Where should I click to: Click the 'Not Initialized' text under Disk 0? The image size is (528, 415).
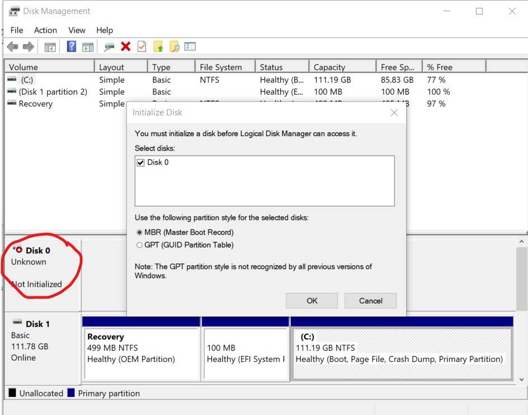coord(36,284)
